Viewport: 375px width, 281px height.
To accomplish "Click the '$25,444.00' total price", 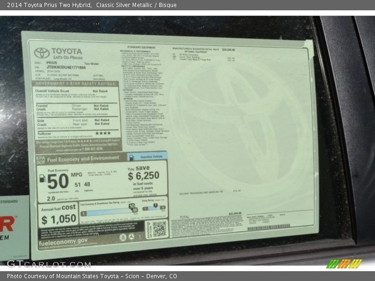I will [x=235, y=214].
